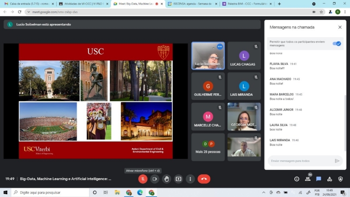Click the present screen now button
This screenshot has width=350, height=197.
[x=178, y=179]
